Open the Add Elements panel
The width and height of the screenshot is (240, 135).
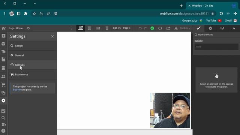3,36
